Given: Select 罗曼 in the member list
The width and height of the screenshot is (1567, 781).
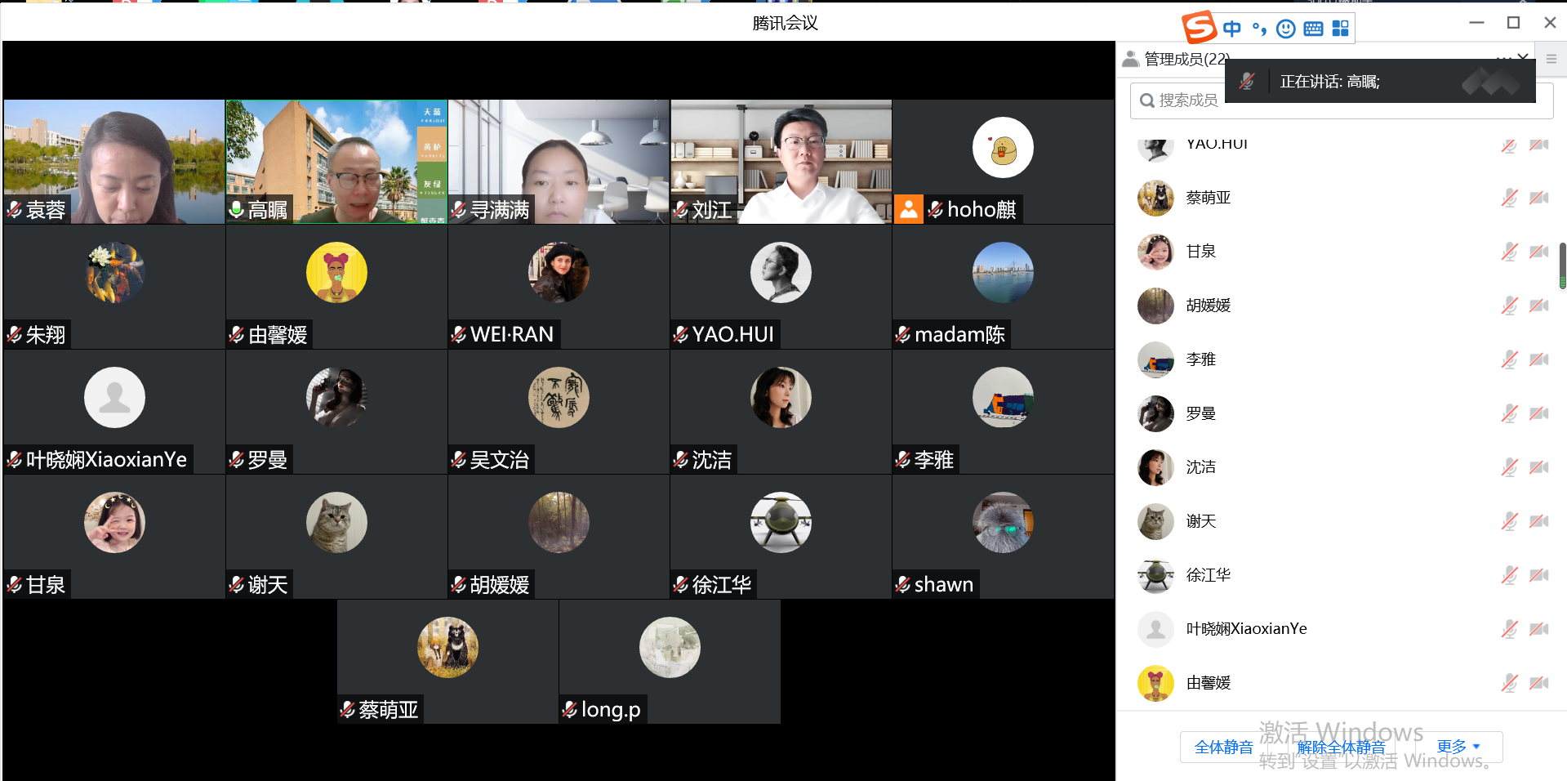Looking at the screenshot, I should [1200, 413].
